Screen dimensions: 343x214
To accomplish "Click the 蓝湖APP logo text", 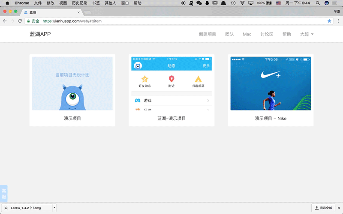I will point(40,34).
